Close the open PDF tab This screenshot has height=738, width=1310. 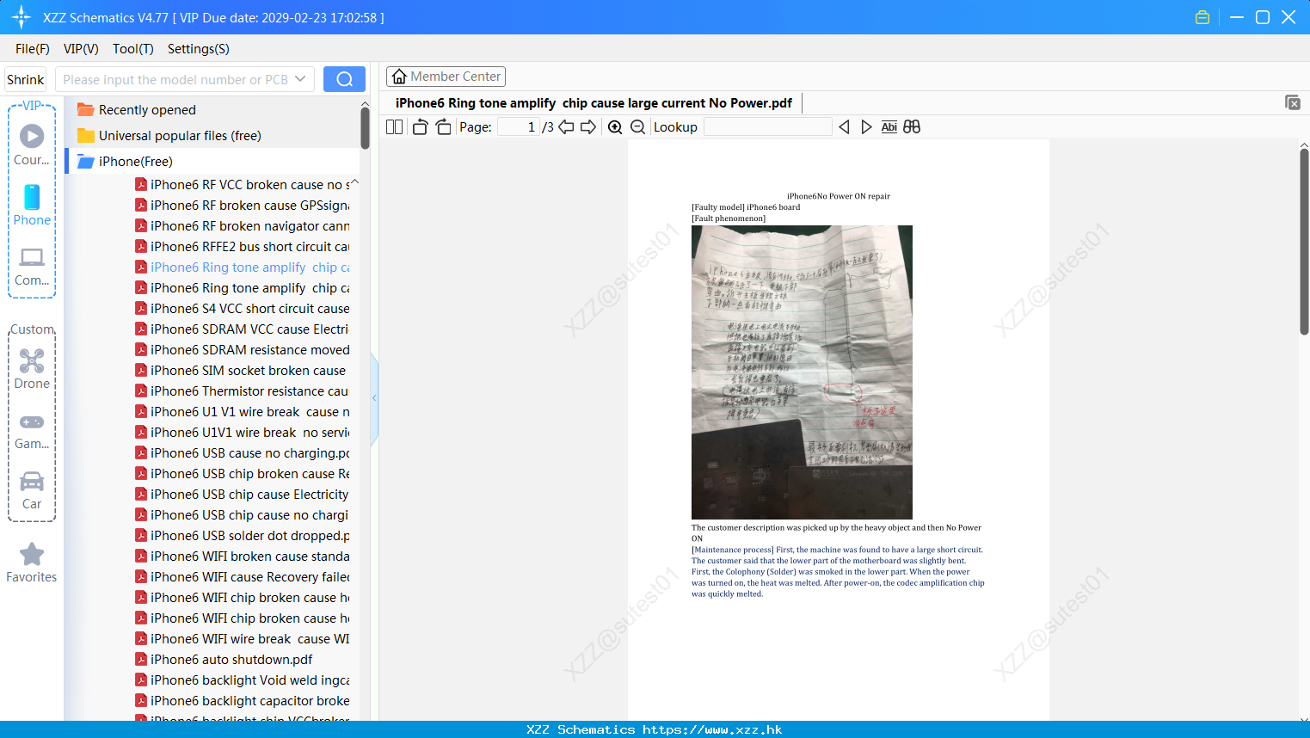tap(1293, 102)
